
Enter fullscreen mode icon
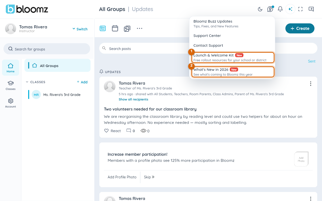pyautogui.click(x=300, y=9)
